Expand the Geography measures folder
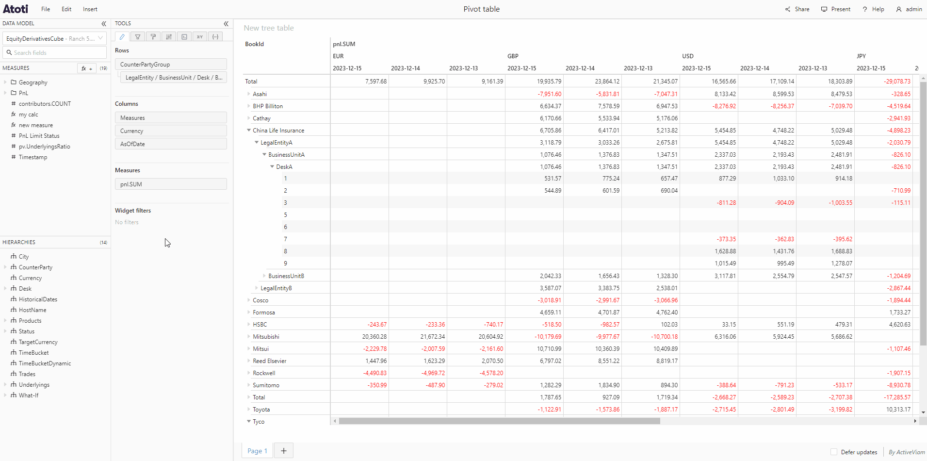Screen dimensions: 927x461 click(5, 82)
